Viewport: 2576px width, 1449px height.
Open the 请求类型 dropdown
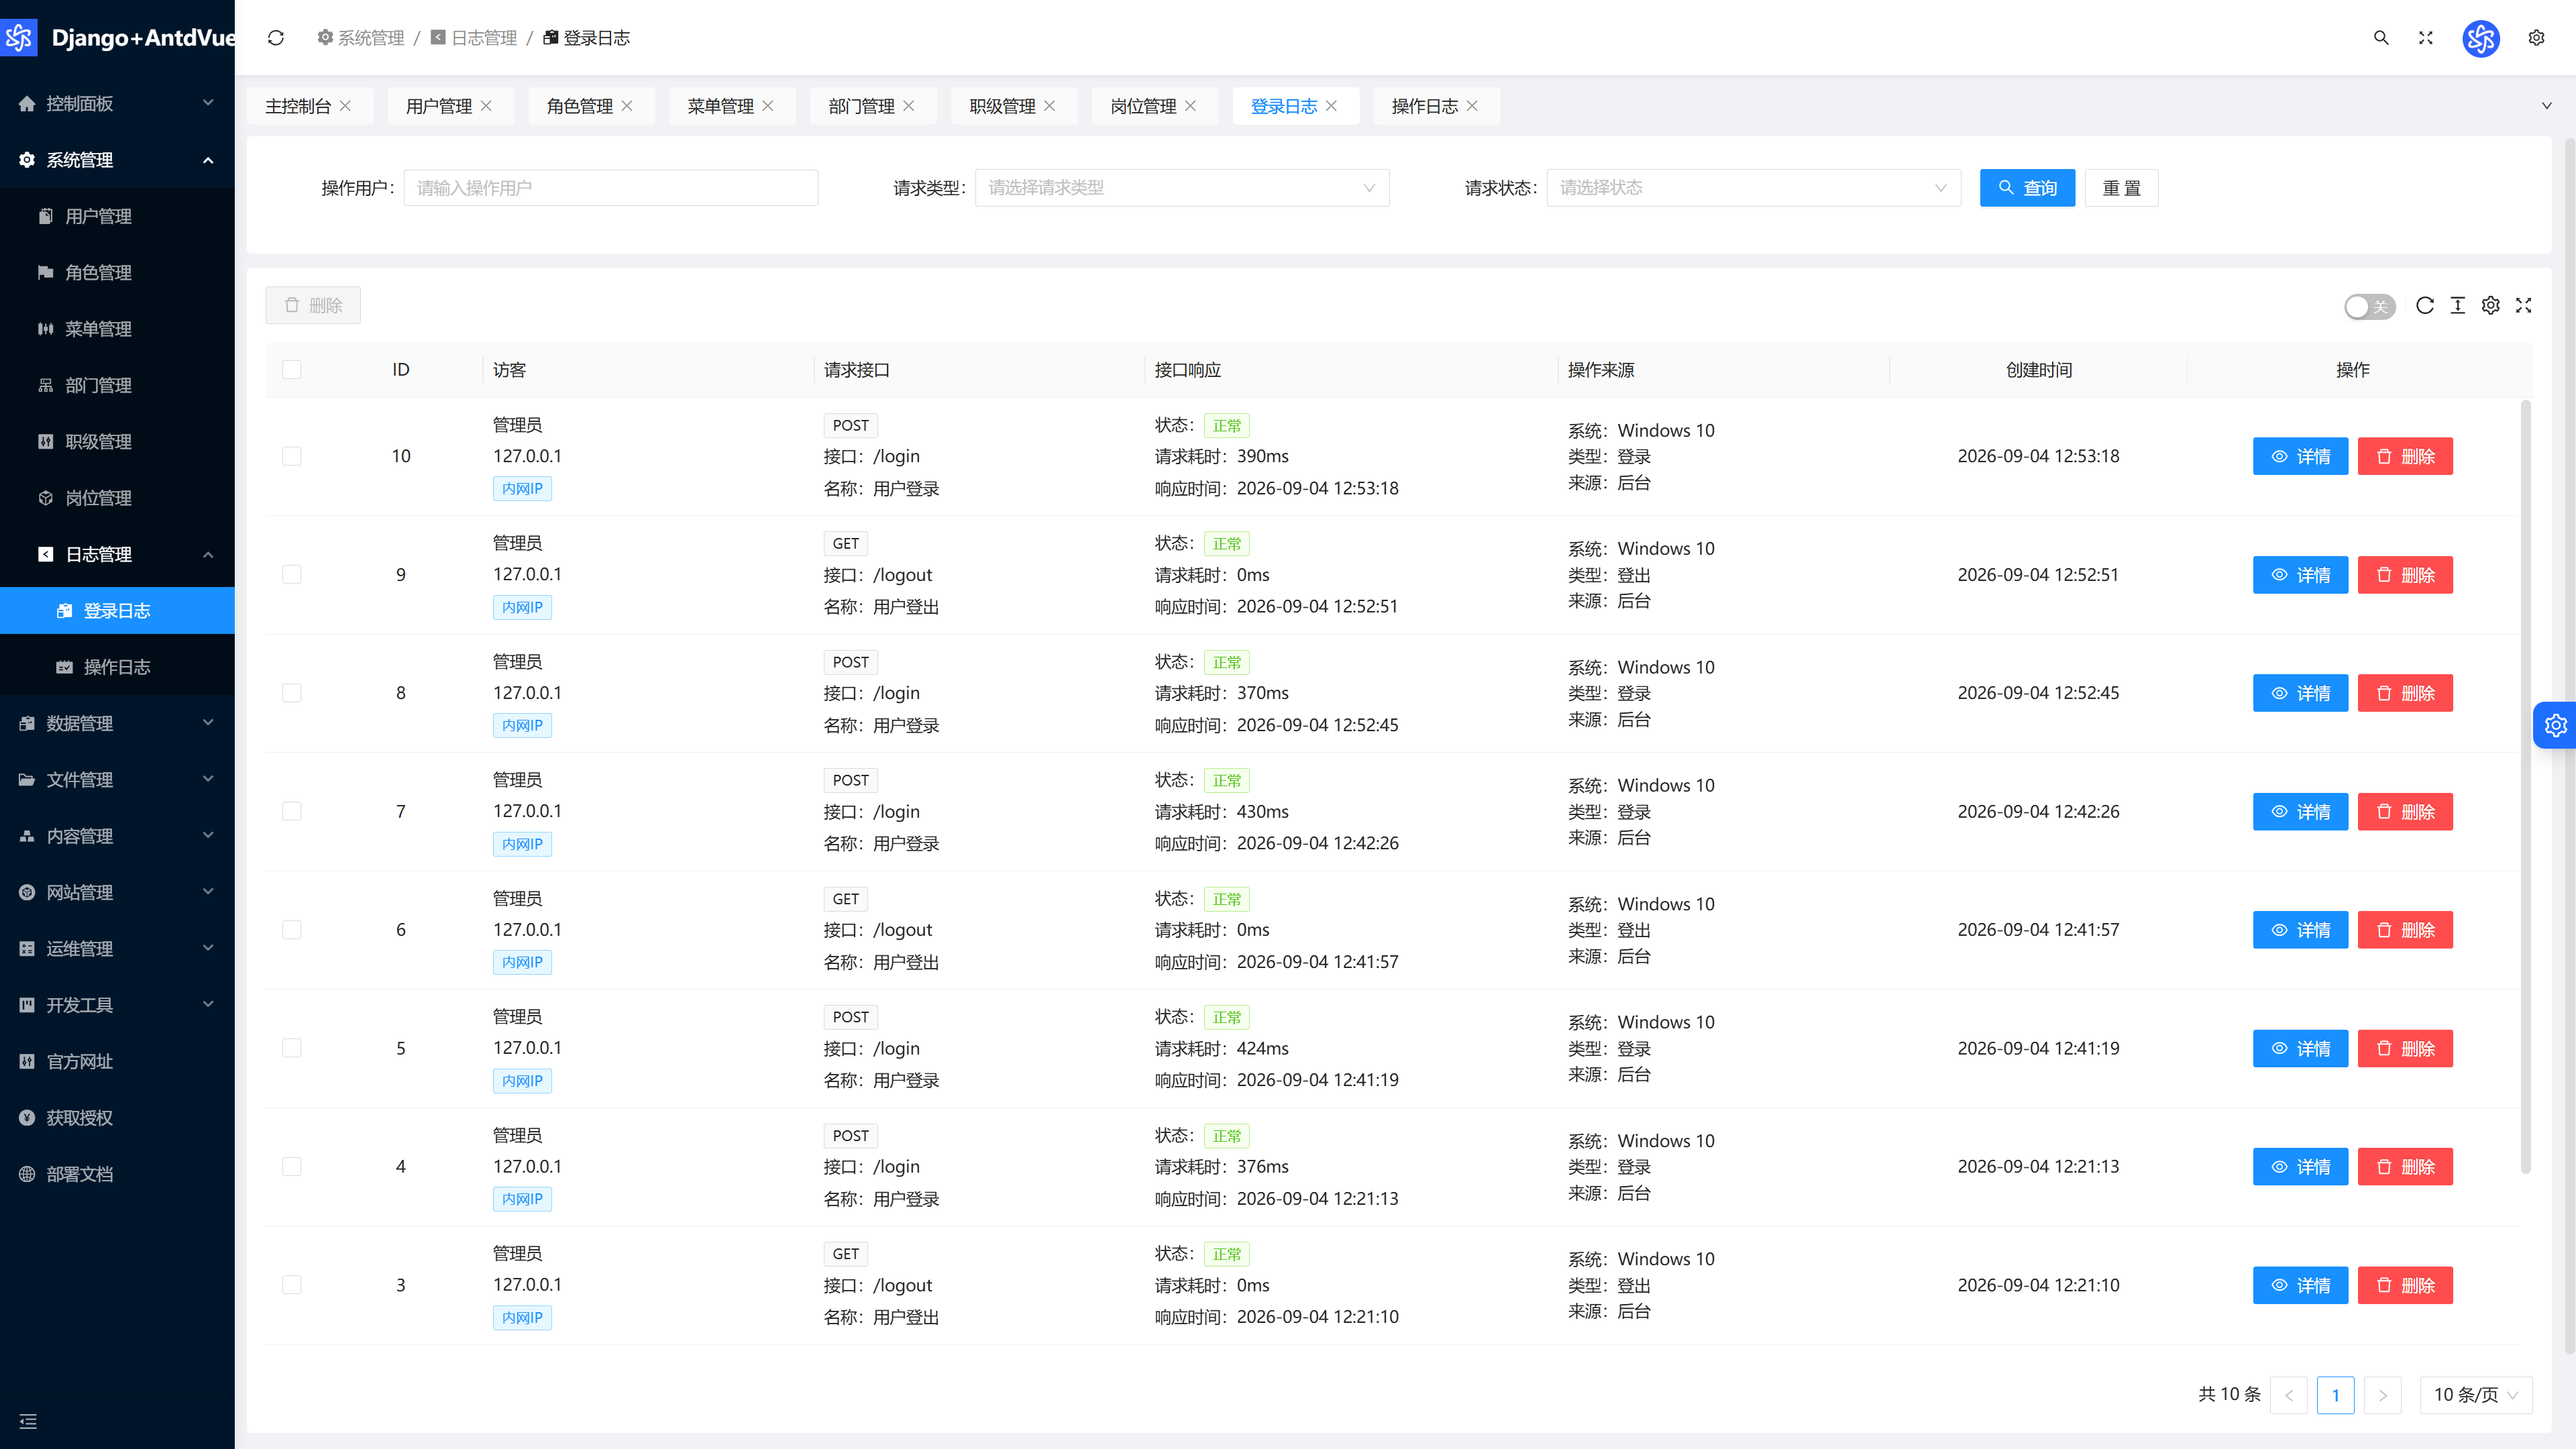[1182, 188]
